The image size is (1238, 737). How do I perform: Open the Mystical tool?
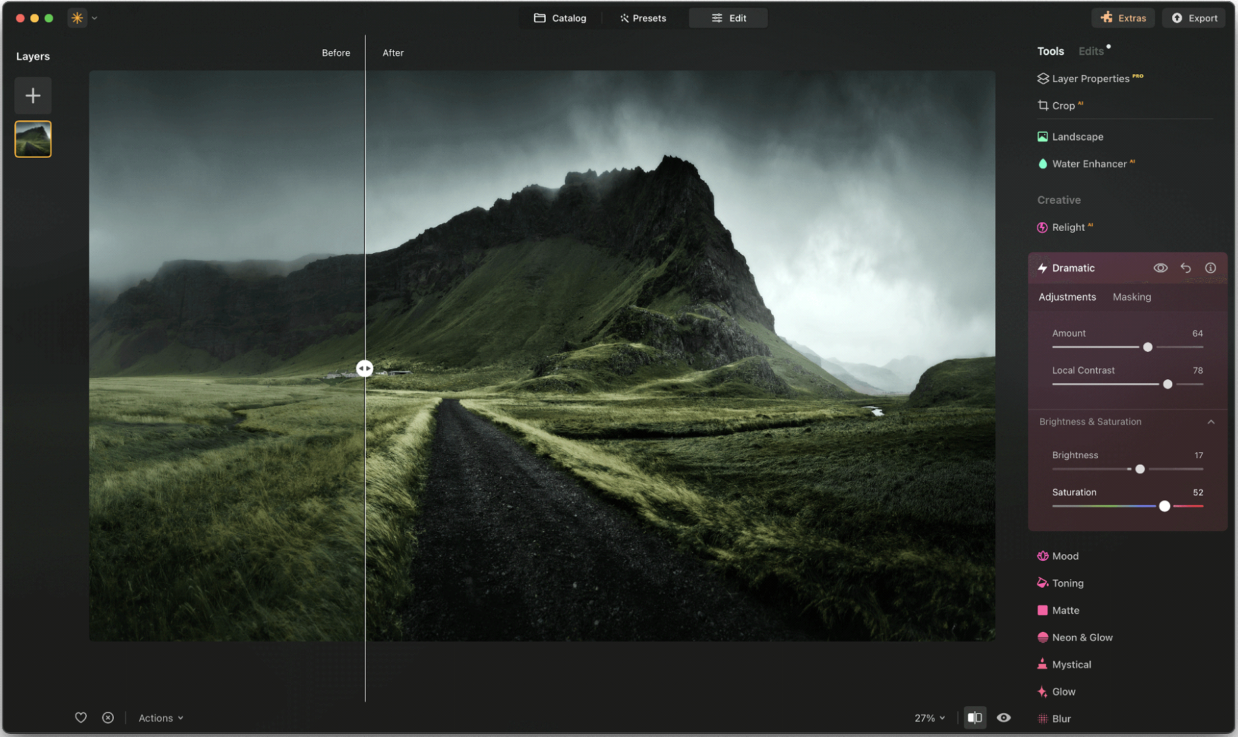coord(1064,665)
